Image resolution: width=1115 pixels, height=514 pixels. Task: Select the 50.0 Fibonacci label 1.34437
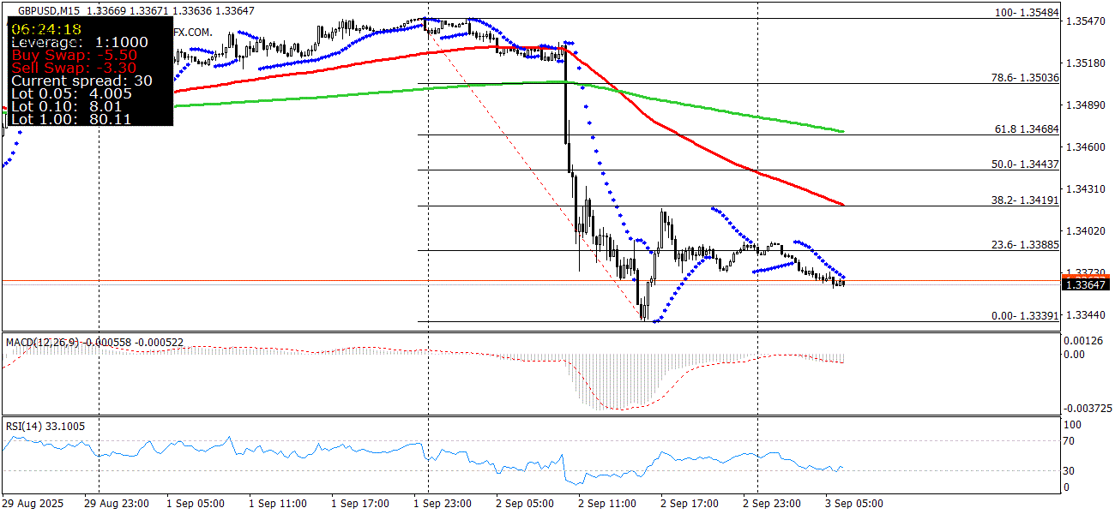1026,164
